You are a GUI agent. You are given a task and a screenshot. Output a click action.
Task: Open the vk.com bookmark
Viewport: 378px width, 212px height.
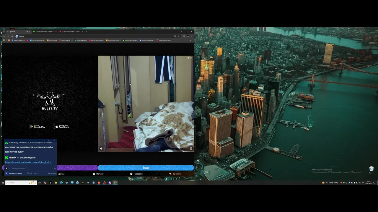coord(37,40)
